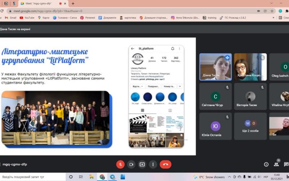Click the 'Ще 2 особи' participants tile
The height and width of the screenshot is (181, 289).
(x=250, y=126)
